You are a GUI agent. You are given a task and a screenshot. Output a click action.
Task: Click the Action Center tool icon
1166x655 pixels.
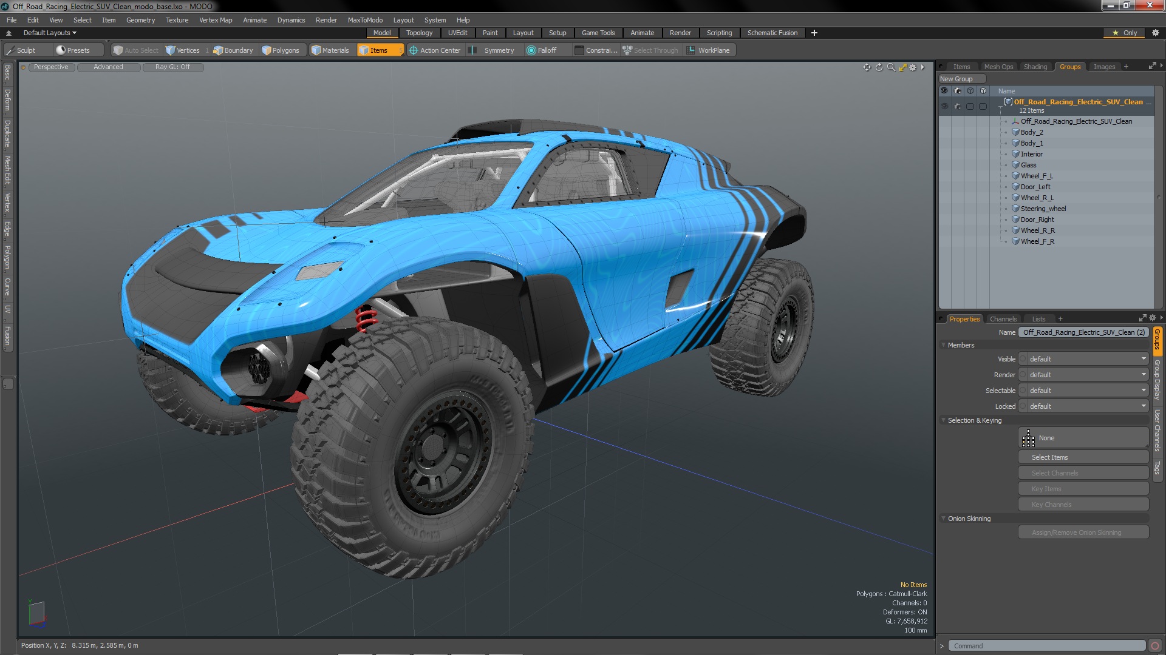pyautogui.click(x=414, y=50)
